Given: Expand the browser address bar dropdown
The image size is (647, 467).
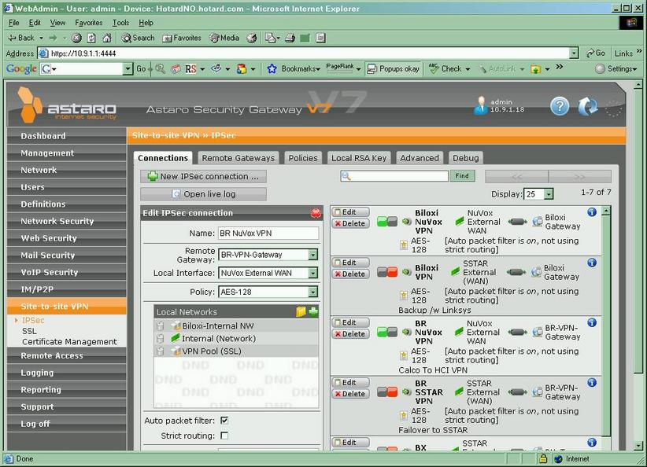Looking at the screenshot, I should 574,53.
